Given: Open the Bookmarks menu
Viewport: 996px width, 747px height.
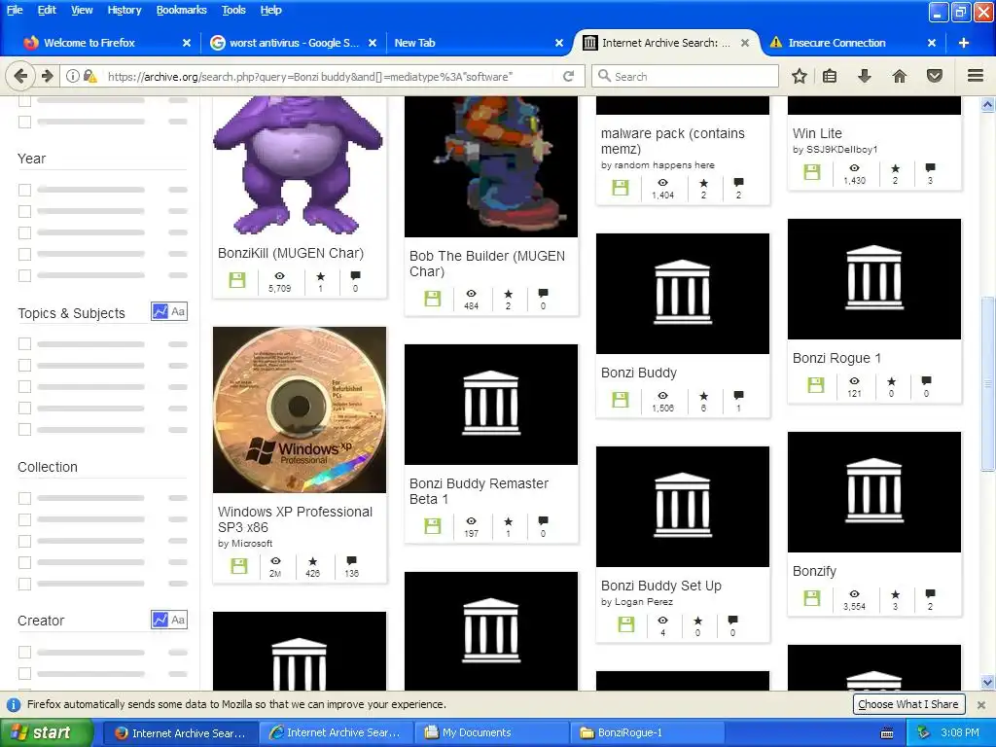Looking at the screenshot, I should click(x=182, y=10).
